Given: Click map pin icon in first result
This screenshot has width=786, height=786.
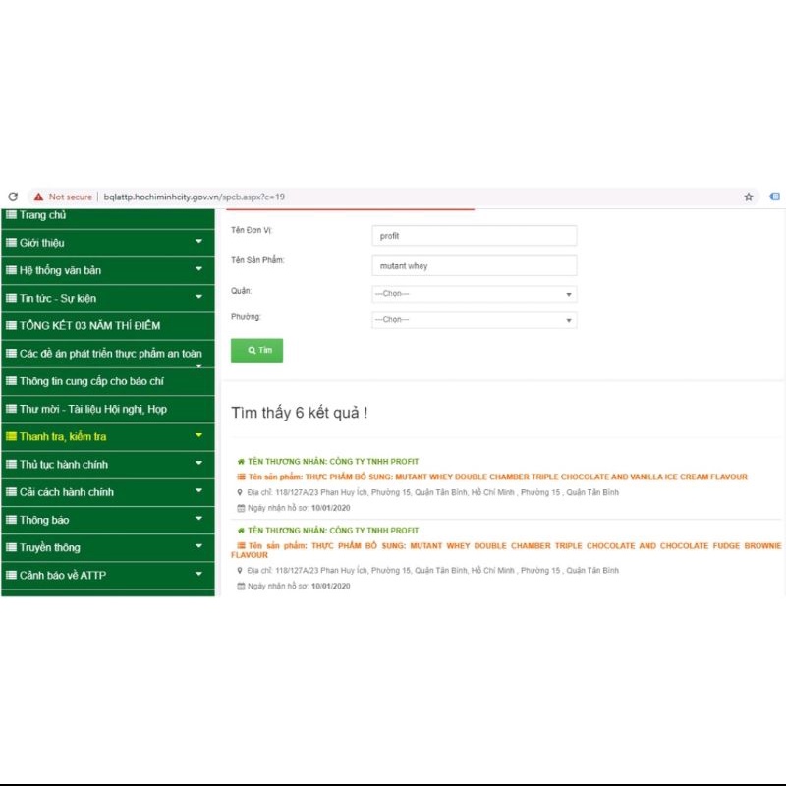Looking at the screenshot, I should pyautogui.click(x=240, y=492).
